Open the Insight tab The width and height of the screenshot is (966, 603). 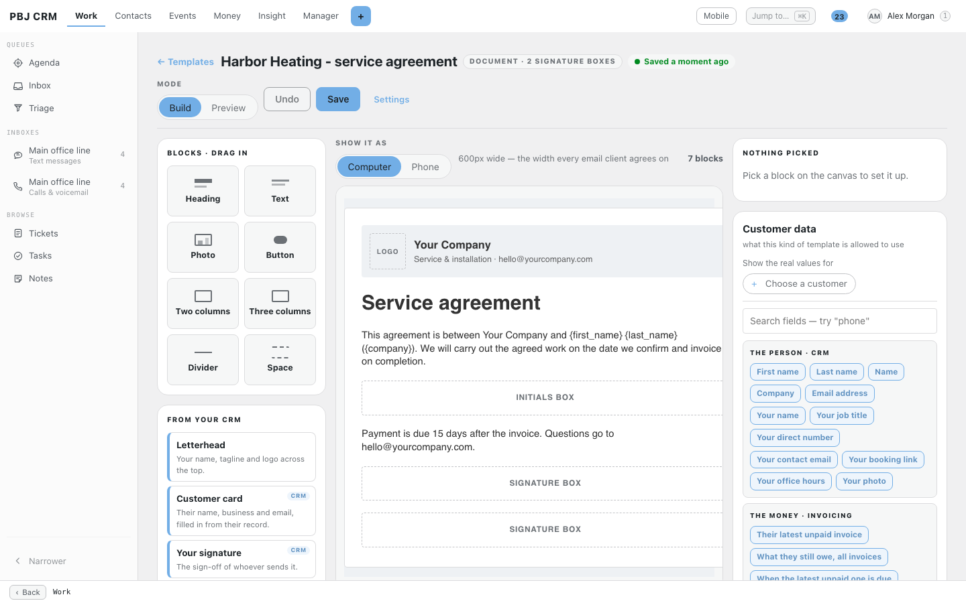[x=272, y=16]
